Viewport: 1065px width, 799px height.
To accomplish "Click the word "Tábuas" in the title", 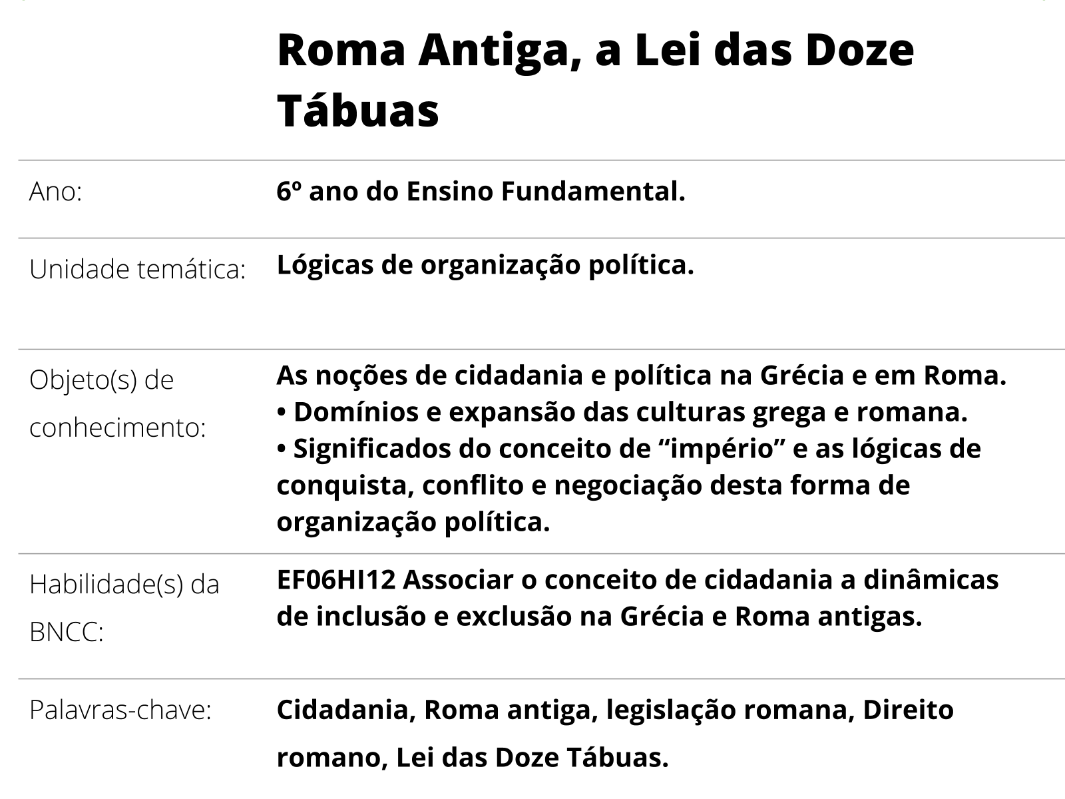I will 358,111.
